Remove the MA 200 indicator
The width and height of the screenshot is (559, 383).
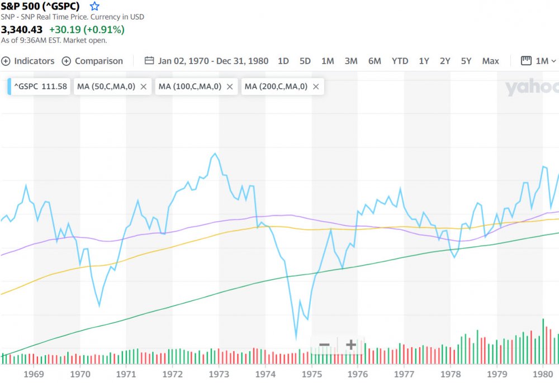coord(316,87)
